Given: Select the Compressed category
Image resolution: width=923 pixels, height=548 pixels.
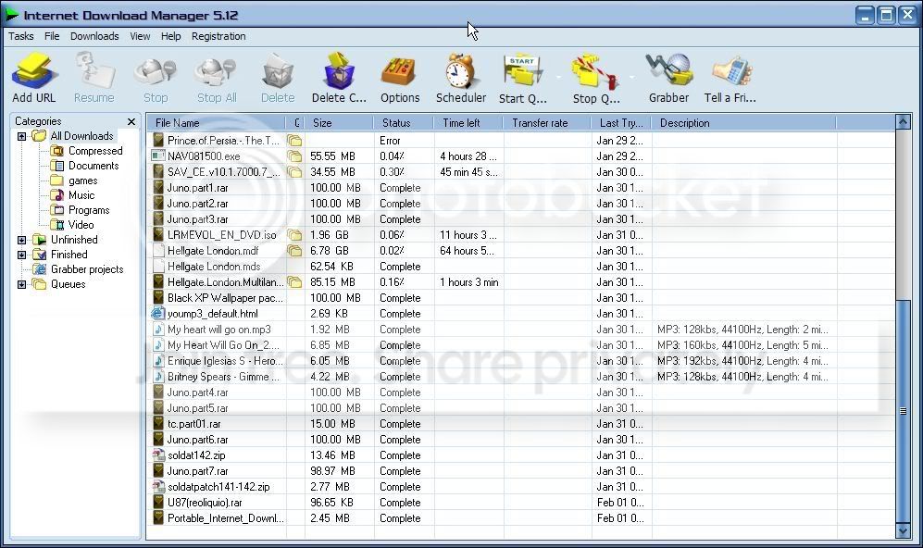Looking at the screenshot, I should pos(94,151).
